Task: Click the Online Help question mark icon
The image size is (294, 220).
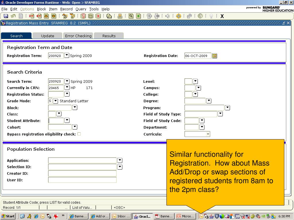Action: 200,16
